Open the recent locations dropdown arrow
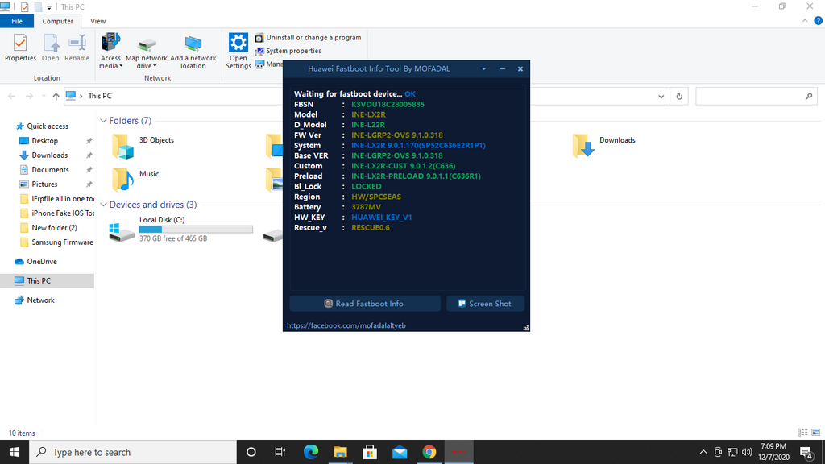This screenshot has height=464, width=825. click(x=44, y=97)
